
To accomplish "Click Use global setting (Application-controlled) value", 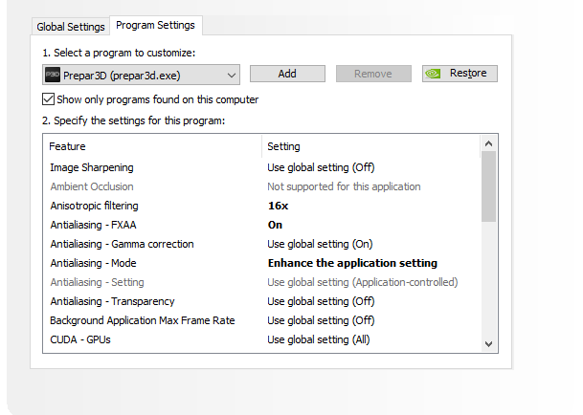I will [363, 282].
